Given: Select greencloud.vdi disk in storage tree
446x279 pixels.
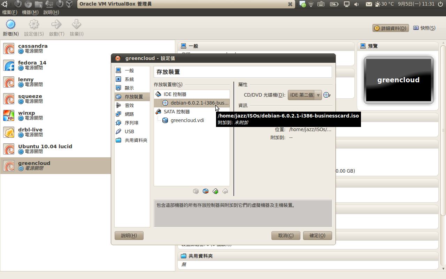Looking at the screenshot, I should [192, 120].
